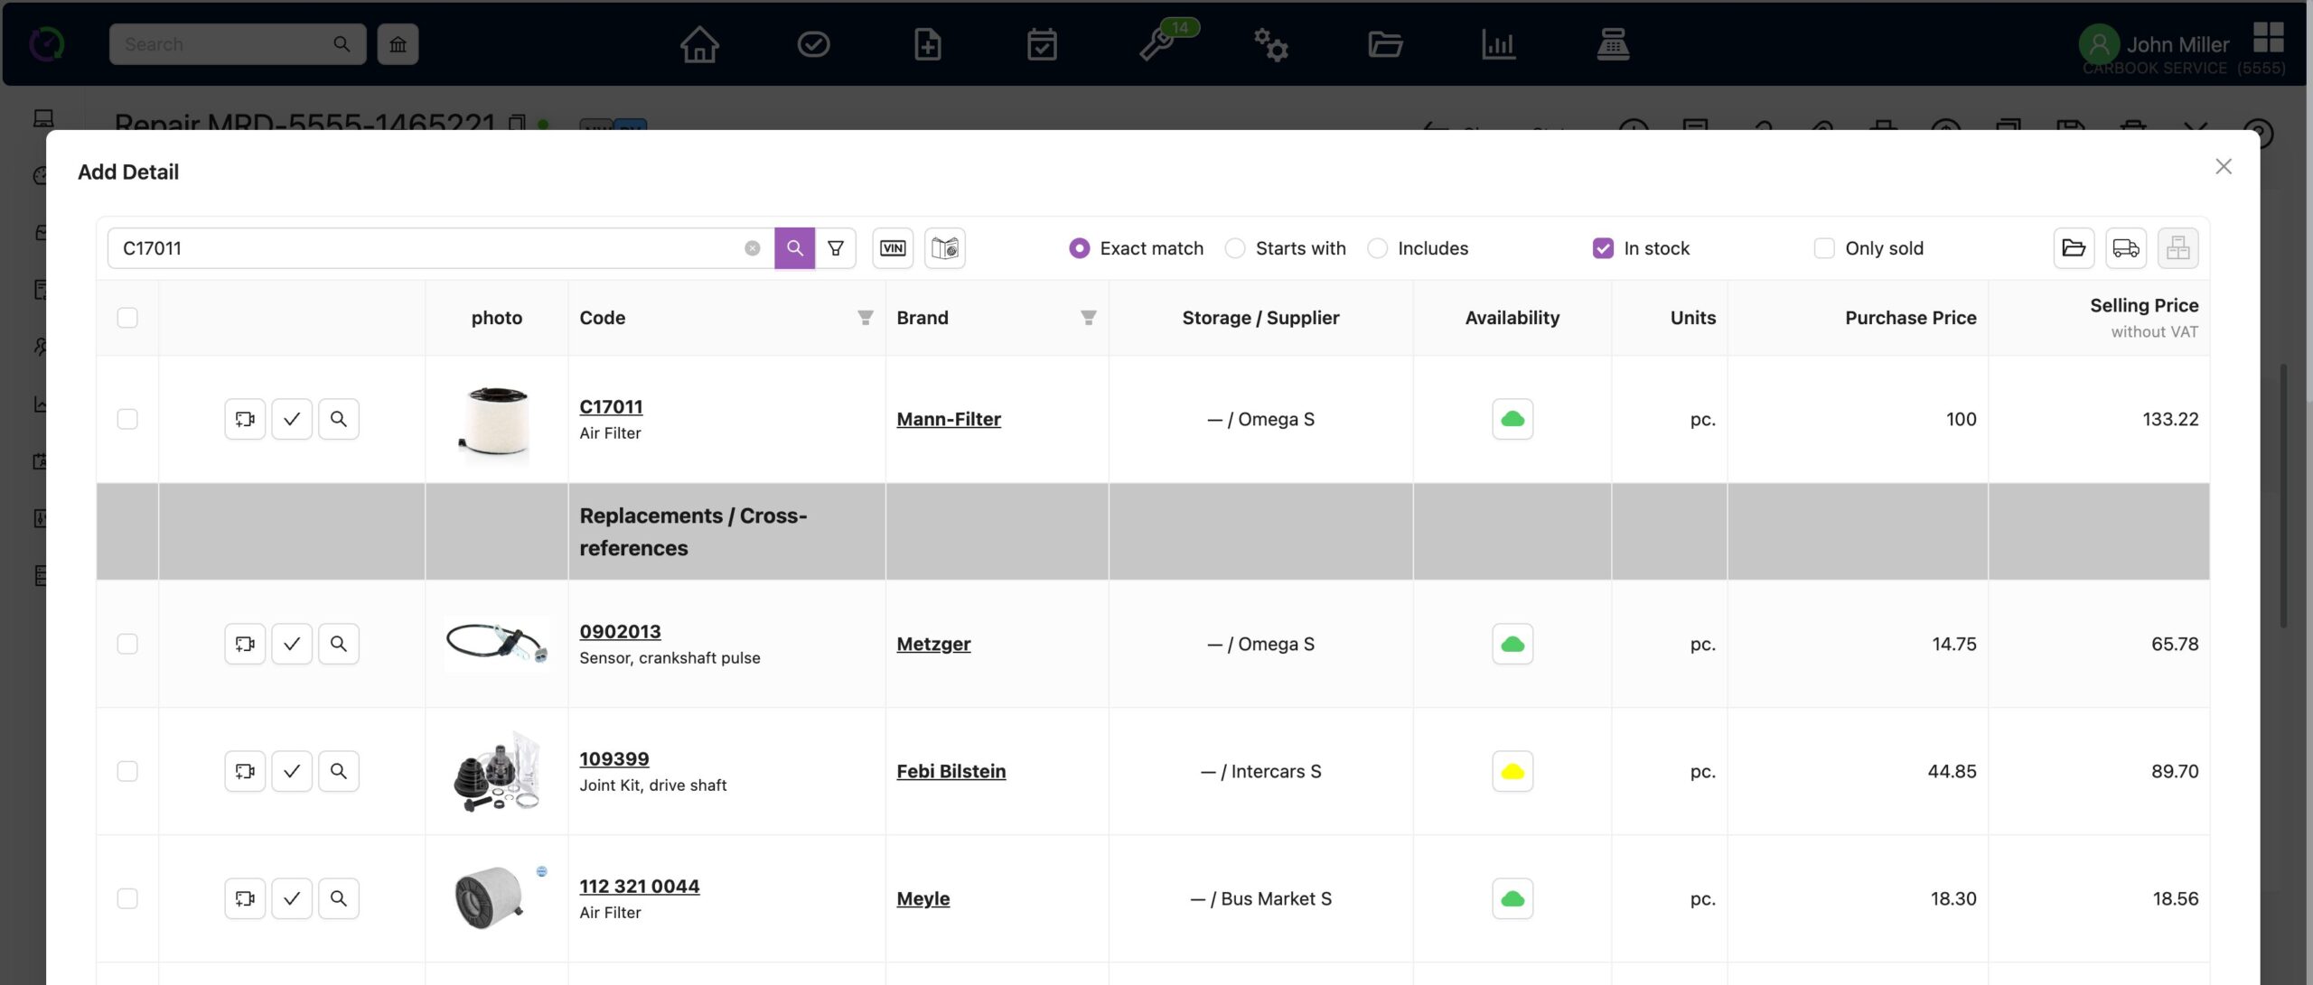
Task: Check the 109399 row checkbox
Action: (127, 771)
